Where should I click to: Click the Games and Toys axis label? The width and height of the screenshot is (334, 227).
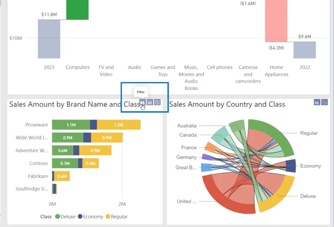(163, 71)
